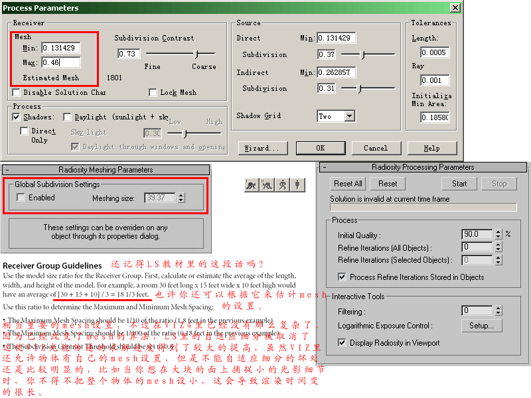
Task: Open the Shadow Grid dropdown
Action: click(x=350, y=116)
